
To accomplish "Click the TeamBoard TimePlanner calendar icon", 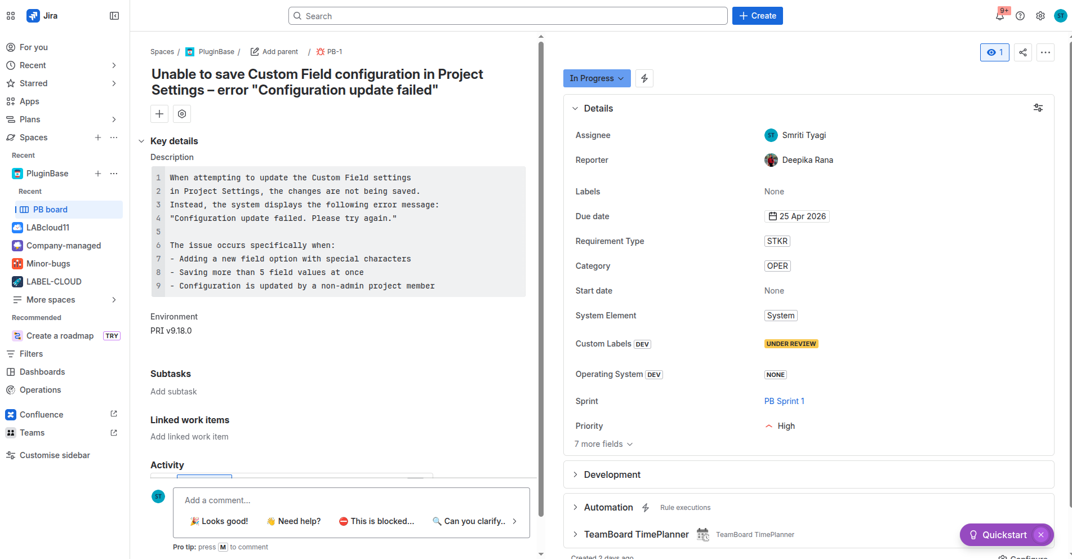I will click(x=702, y=534).
